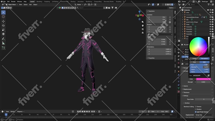
Task: Toggle visibility of Point.003 light
Action: pyautogui.click(x=210, y=32)
